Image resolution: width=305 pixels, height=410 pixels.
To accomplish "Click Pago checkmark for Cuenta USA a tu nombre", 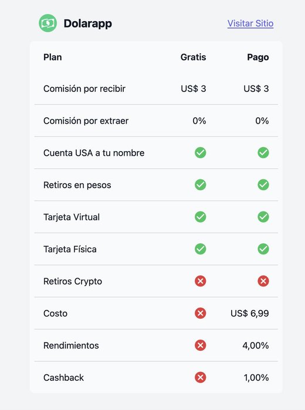I will tap(263, 153).
